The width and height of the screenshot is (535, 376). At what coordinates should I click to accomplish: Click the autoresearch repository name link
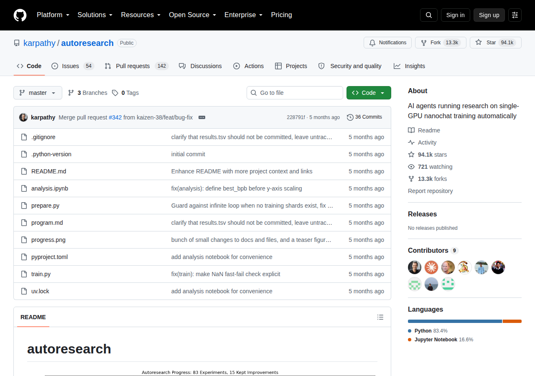pos(87,43)
